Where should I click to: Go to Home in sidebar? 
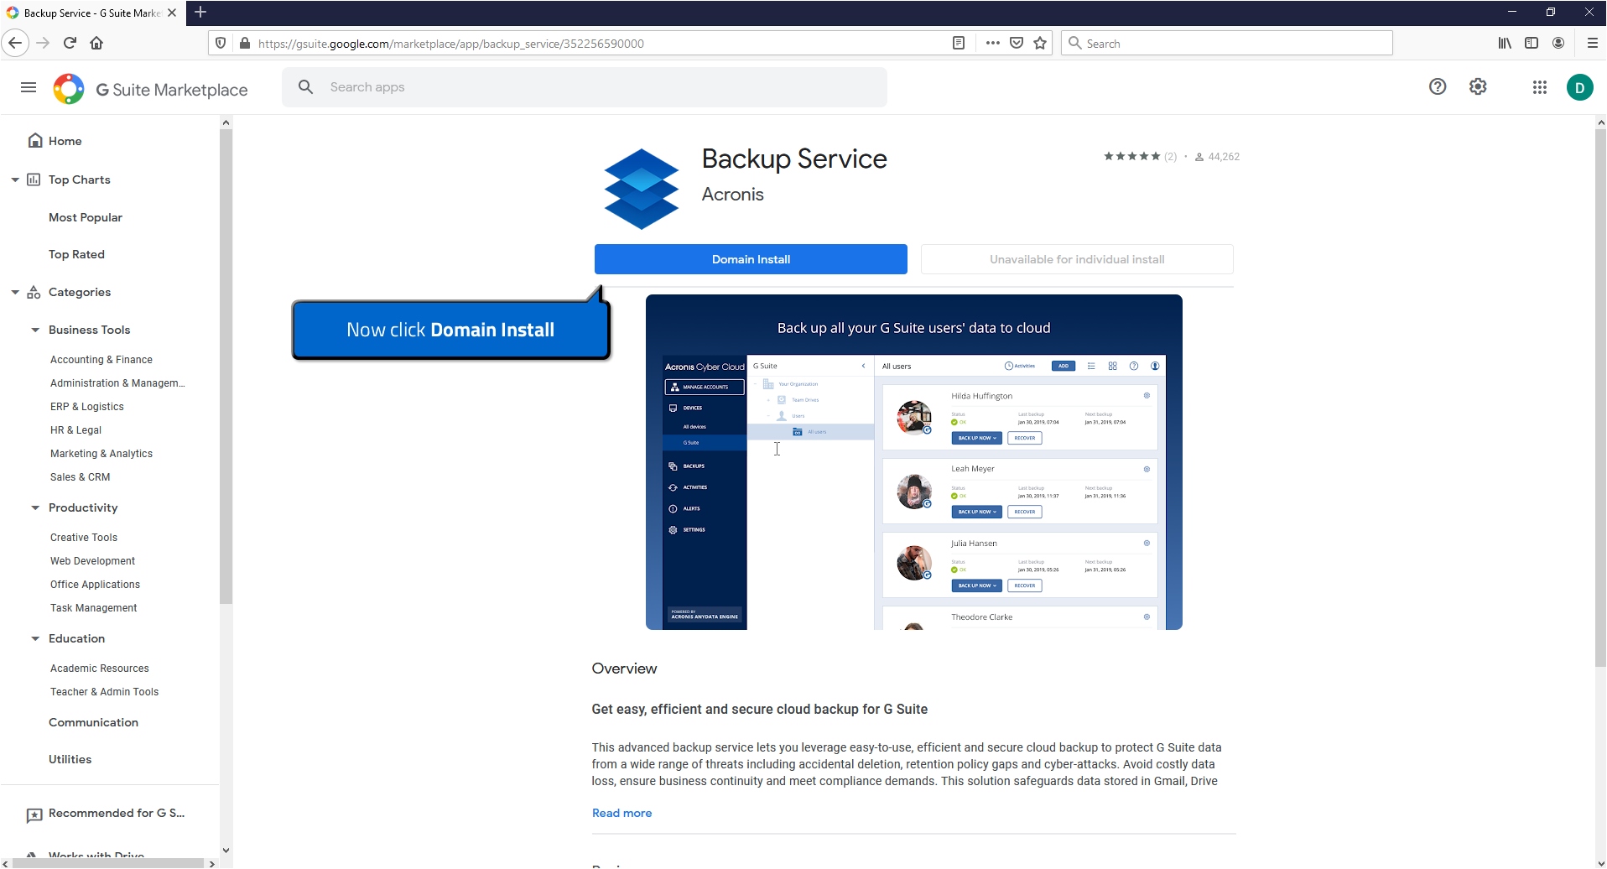(x=65, y=141)
